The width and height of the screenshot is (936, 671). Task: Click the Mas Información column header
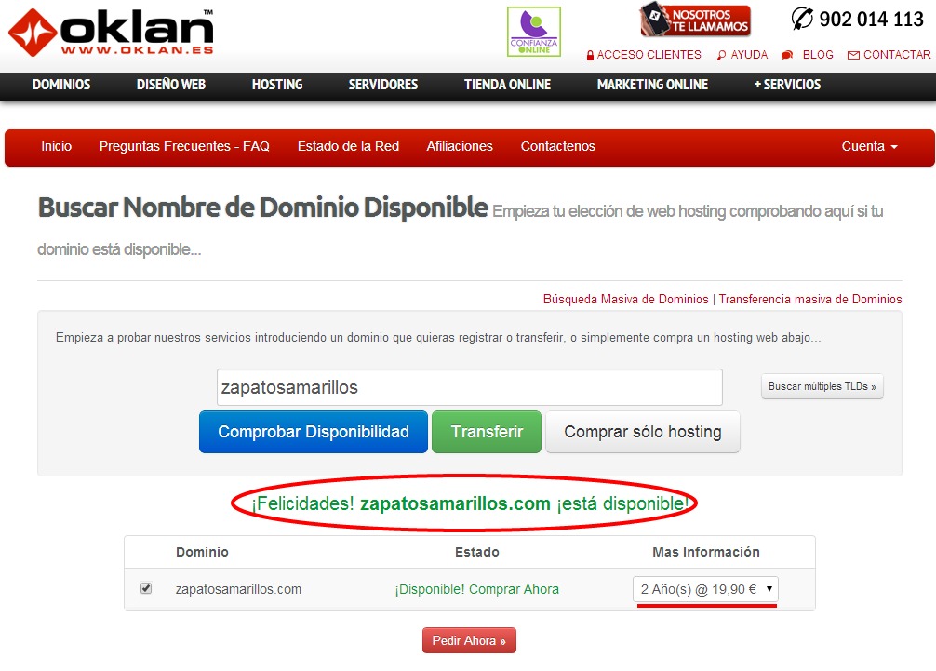[706, 552]
